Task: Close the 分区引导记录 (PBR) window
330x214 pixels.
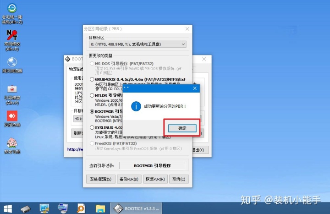Action: click(x=187, y=29)
